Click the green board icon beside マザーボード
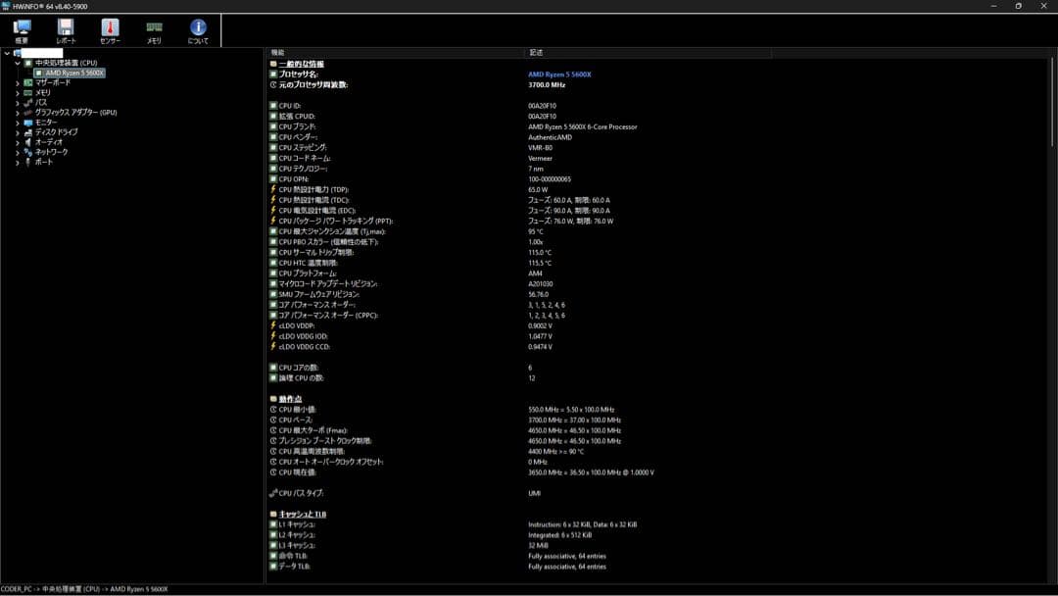Image resolution: width=1058 pixels, height=596 pixels. tap(27, 82)
